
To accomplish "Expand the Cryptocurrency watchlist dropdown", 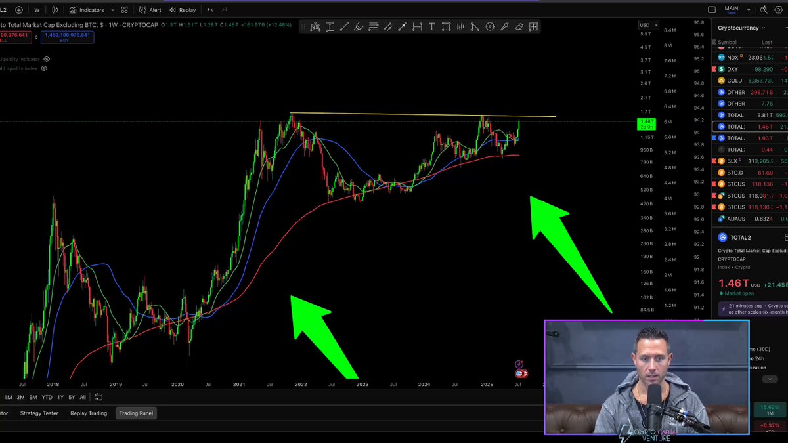I will click(741, 28).
